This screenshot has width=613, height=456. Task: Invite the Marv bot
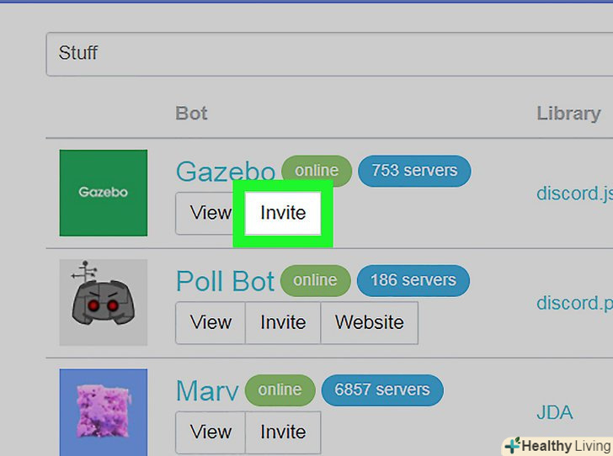point(283,432)
